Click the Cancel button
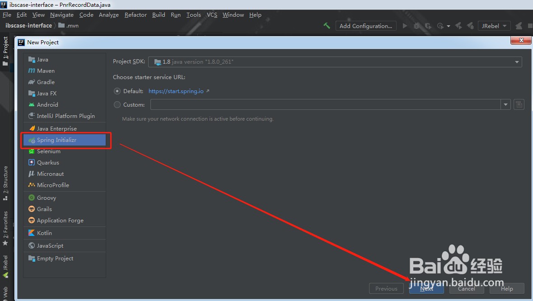The width and height of the screenshot is (533, 301). pyautogui.click(x=466, y=288)
